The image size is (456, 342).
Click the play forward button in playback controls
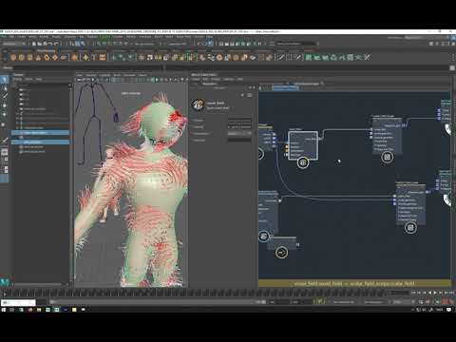pos(435,293)
